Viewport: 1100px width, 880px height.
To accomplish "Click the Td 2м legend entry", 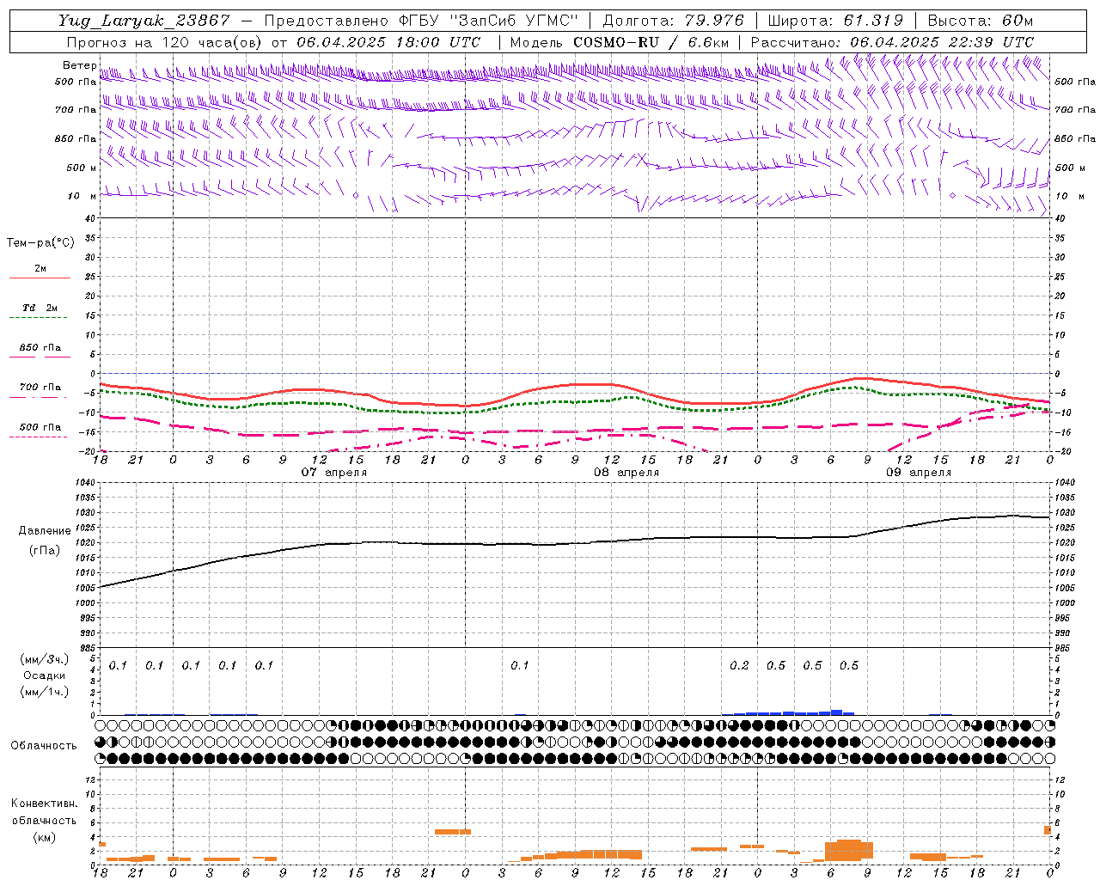I will [x=40, y=308].
